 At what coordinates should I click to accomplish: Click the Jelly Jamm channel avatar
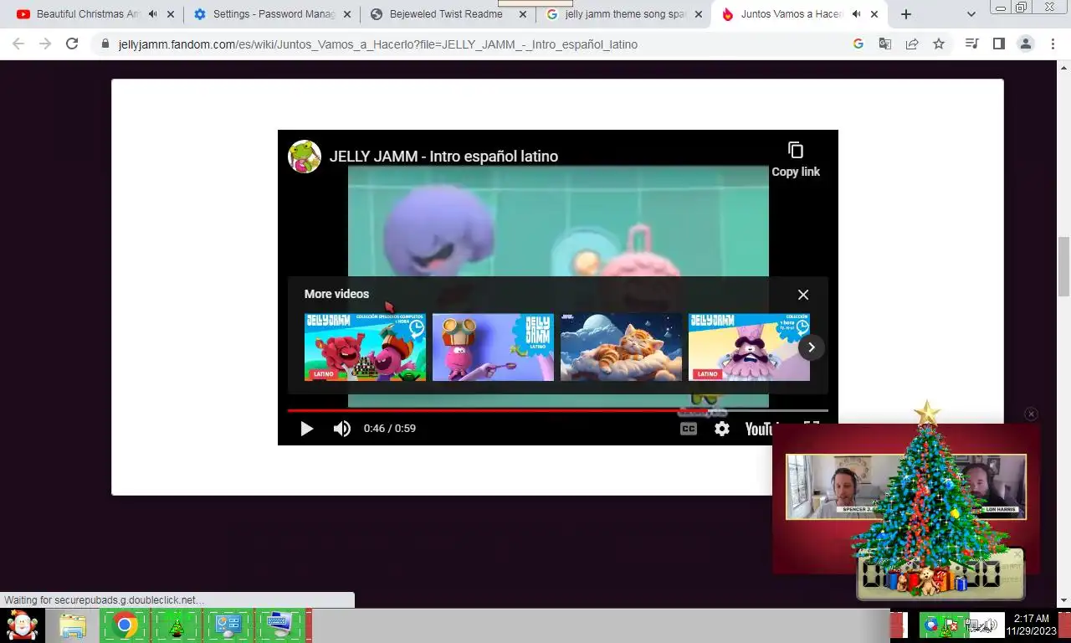[305, 157]
